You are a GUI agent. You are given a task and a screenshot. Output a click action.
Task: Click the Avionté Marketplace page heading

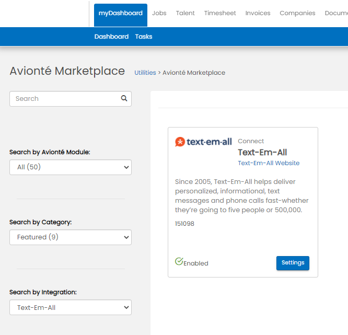click(x=67, y=71)
